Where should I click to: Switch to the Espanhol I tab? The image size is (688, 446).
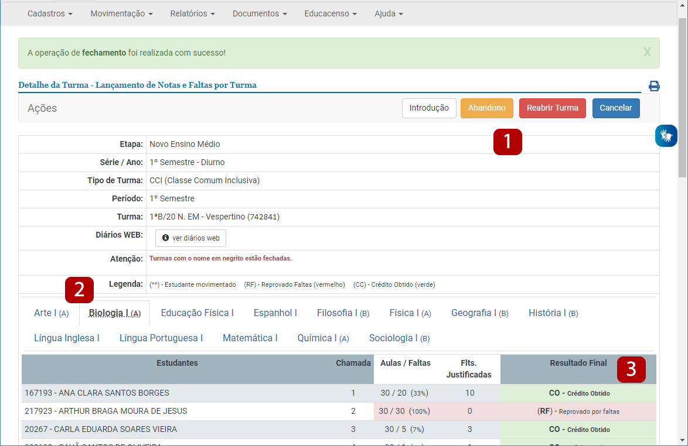pos(275,313)
